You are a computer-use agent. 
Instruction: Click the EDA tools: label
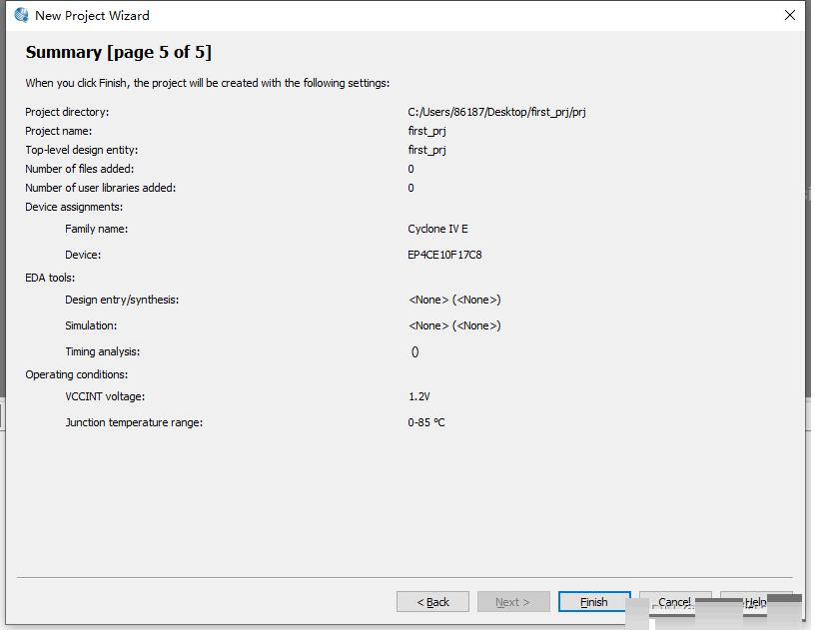[50, 278]
